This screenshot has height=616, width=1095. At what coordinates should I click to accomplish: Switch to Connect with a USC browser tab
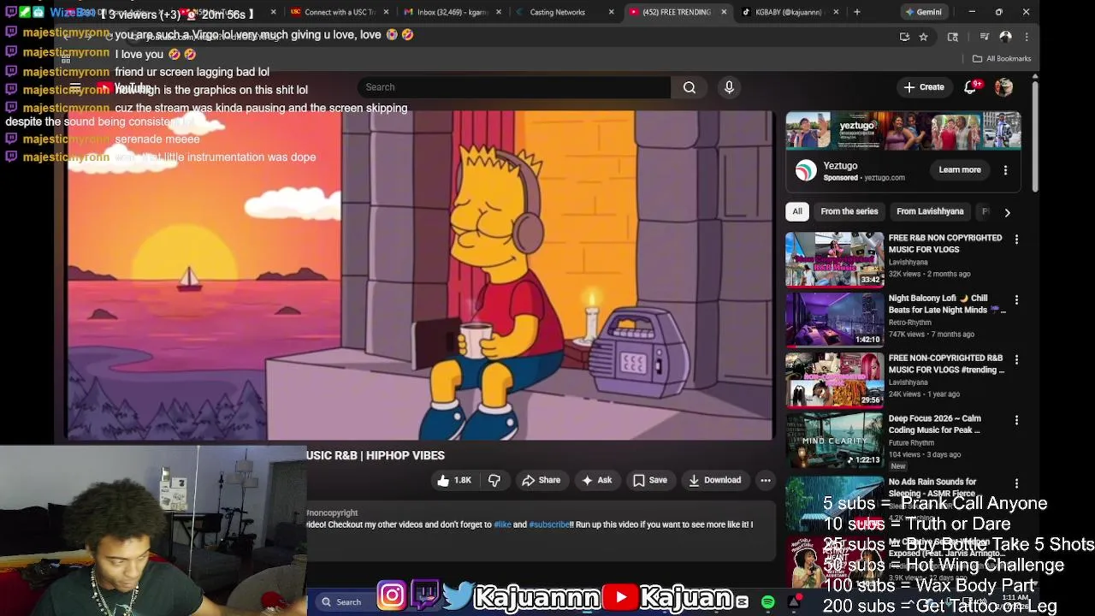(x=340, y=12)
